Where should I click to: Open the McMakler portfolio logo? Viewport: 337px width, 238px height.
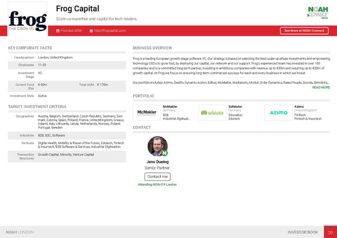click(147, 113)
